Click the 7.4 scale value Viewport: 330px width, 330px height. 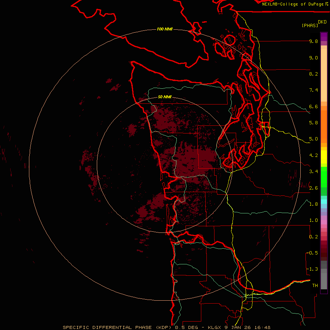pyautogui.click(x=313, y=90)
